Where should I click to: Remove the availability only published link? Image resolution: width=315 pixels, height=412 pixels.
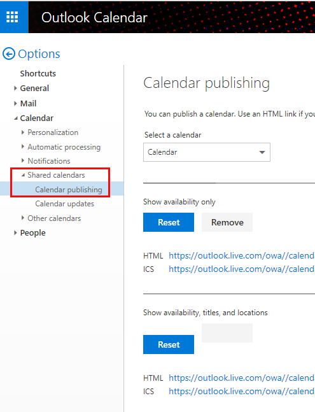tap(227, 222)
